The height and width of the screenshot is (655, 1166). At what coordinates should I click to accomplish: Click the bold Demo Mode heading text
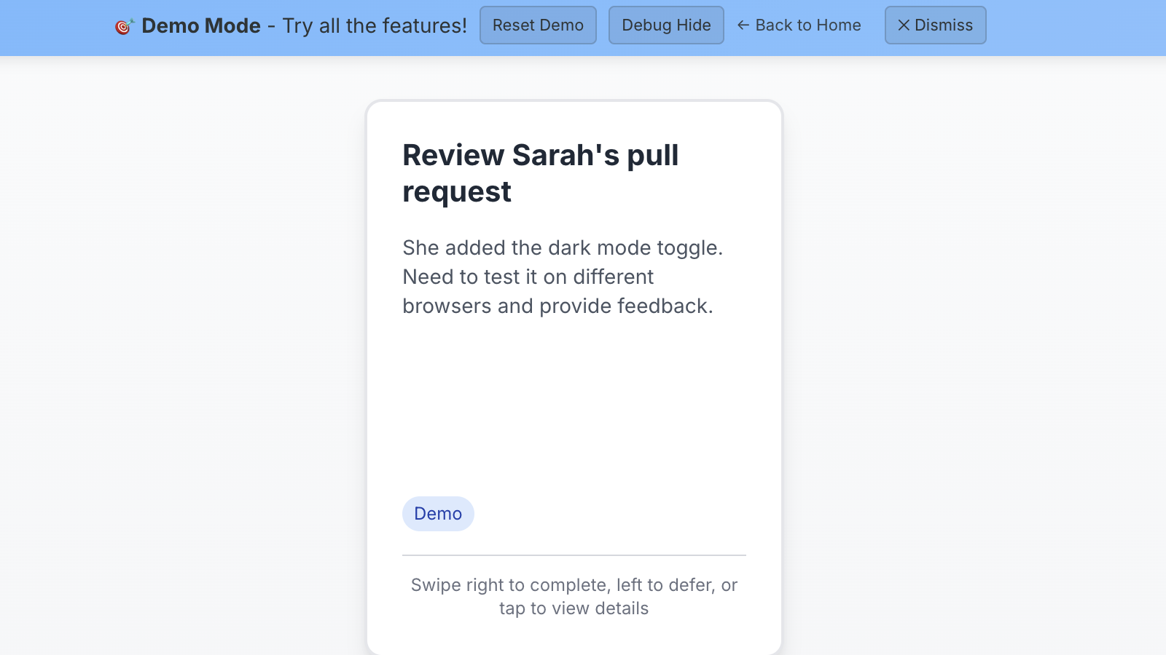point(201,26)
